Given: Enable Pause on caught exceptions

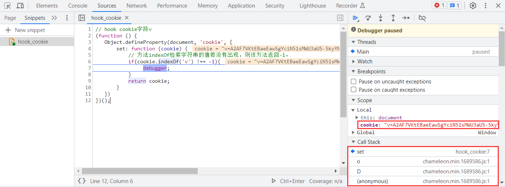Looking at the screenshot, I should point(354,90).
